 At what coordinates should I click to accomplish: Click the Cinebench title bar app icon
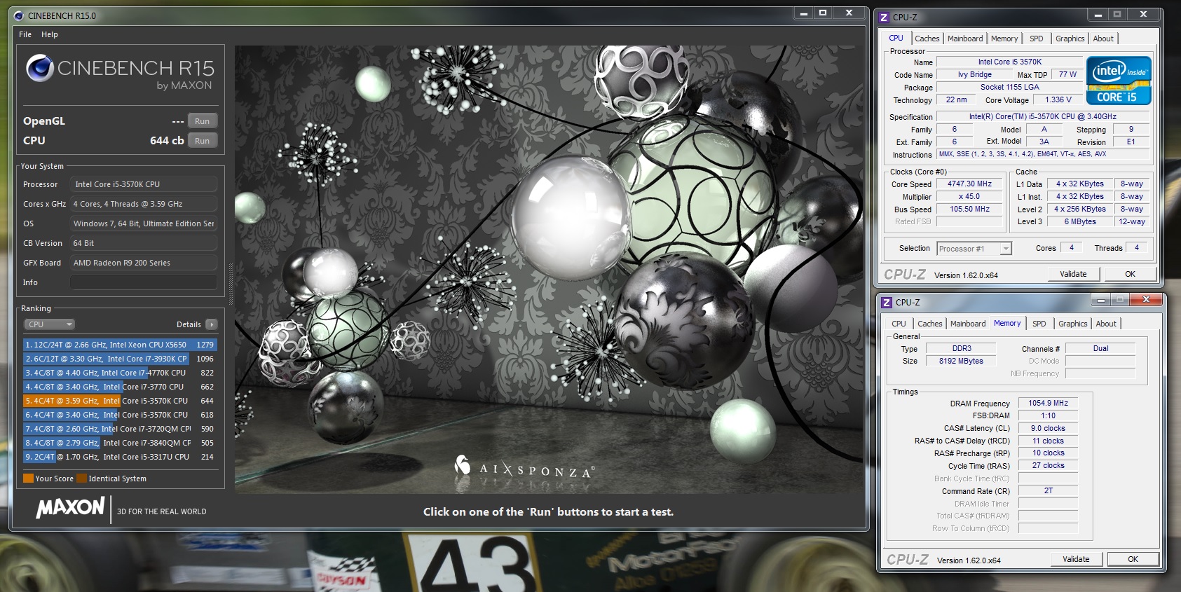18,15
